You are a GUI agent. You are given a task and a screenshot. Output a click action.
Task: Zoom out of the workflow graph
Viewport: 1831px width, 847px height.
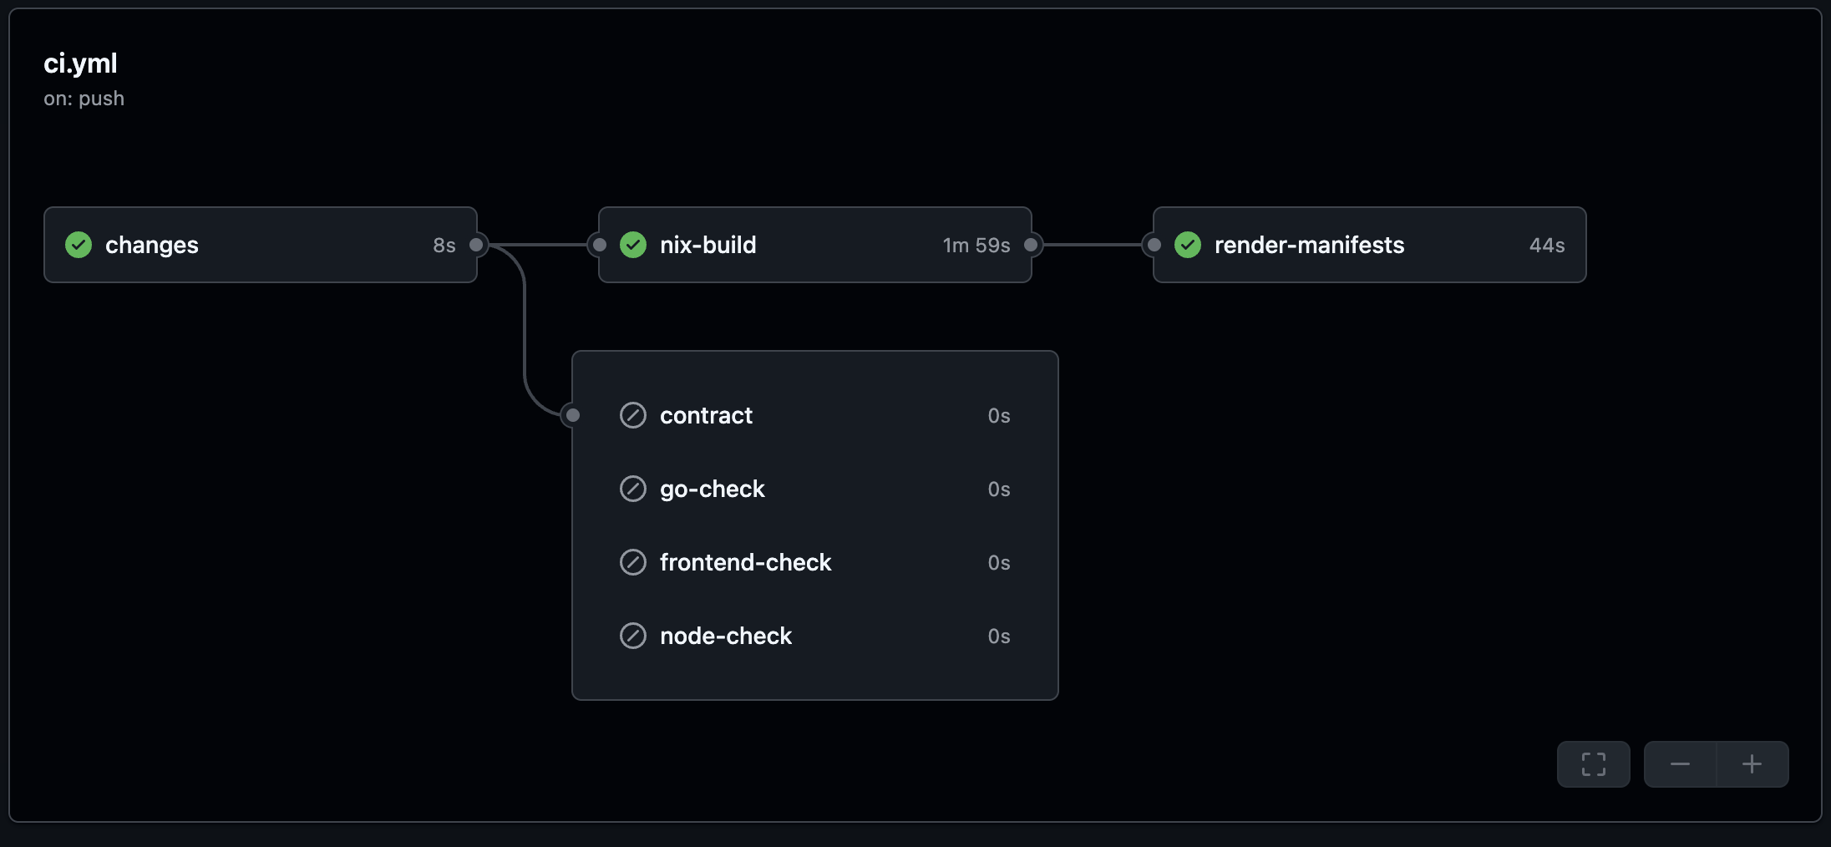click(1680, 763)
